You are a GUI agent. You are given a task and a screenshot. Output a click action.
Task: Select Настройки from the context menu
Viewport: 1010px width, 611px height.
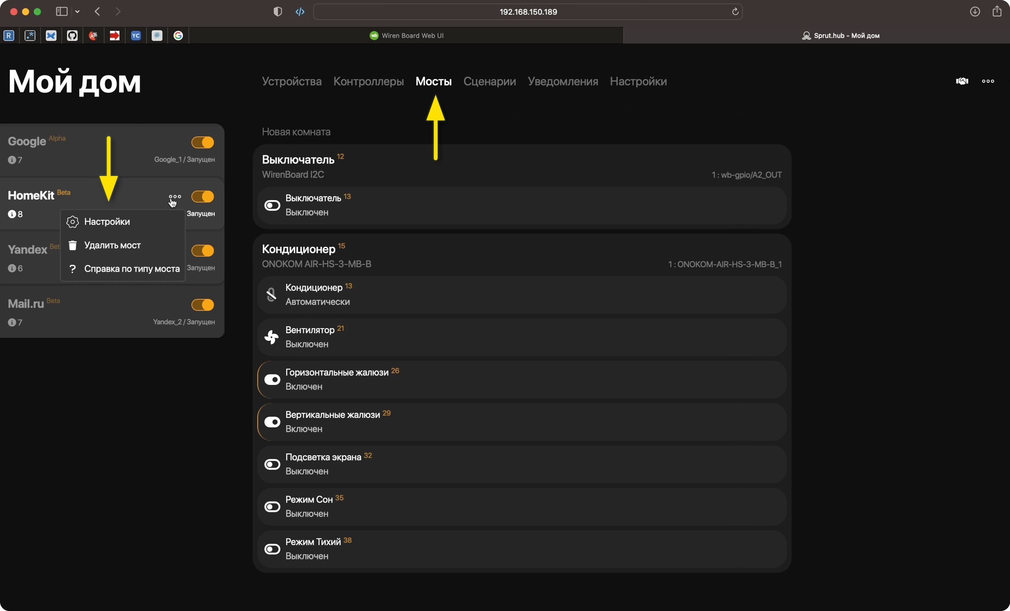tap(107, 222)
